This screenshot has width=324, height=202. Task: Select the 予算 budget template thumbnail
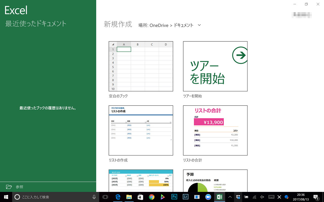215,181
